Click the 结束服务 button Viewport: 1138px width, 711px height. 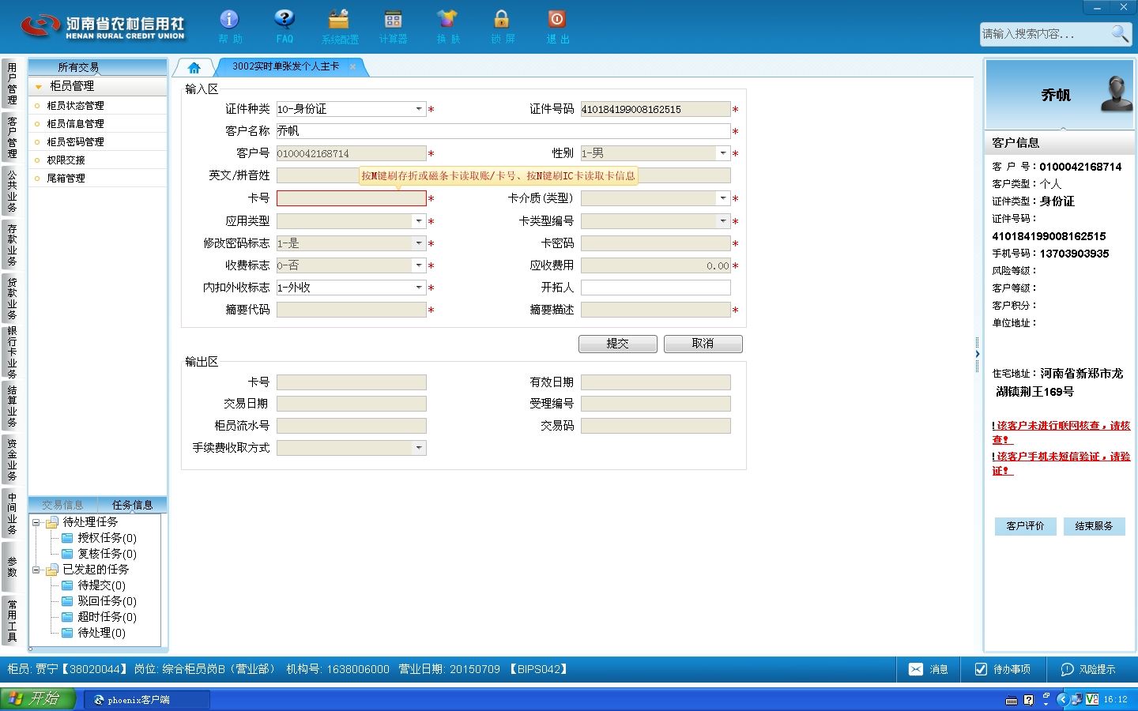(x=1094, y=526)
